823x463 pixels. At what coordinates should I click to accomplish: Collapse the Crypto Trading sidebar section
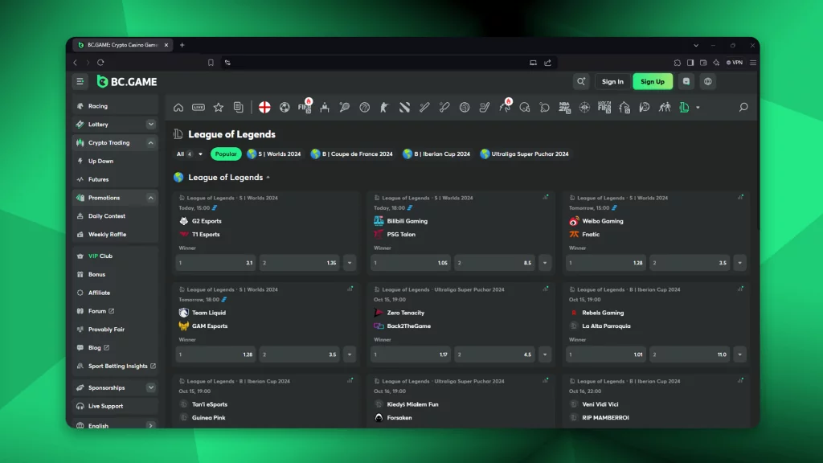coord(150,143)
